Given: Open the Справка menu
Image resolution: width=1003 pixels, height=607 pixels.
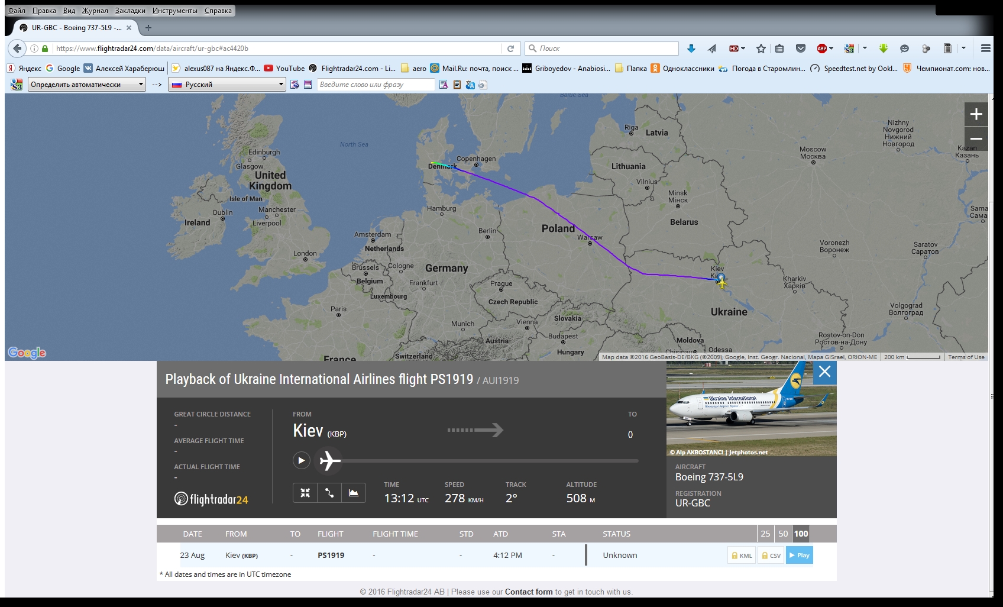Looking at the screenshot, I should click(218, 11).
